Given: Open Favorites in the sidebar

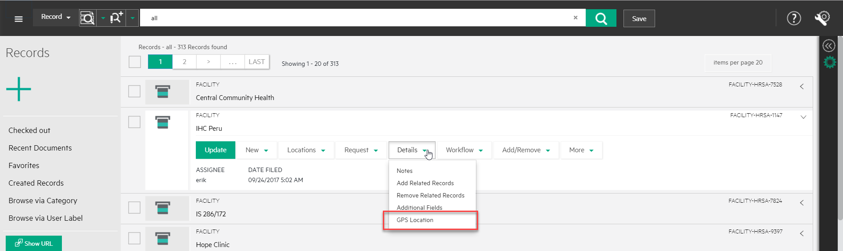Looking at the screenshot, I should pyautogui.click(x=24, y=165).
